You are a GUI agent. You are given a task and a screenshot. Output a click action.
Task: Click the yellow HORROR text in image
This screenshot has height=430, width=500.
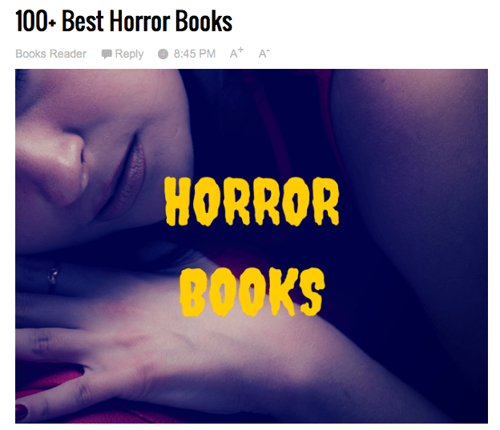pyautogui.click(x=252, y=202)
